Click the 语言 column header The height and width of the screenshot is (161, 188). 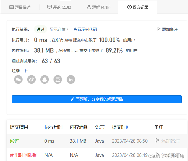100,127
